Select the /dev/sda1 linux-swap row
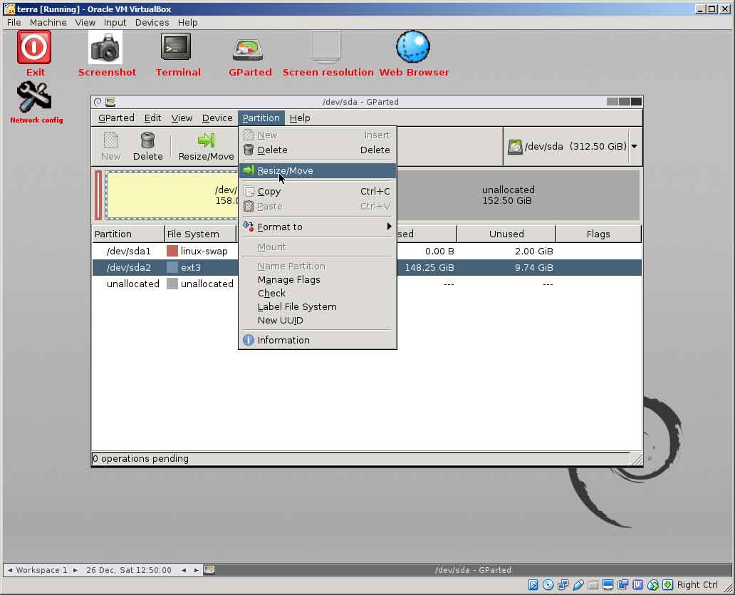Image resolution: width=735 pixels, height=595 pixels. (367, 252)
